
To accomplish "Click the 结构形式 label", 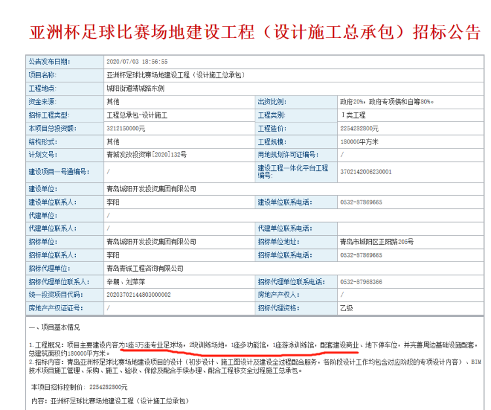I will click(43, 142).
